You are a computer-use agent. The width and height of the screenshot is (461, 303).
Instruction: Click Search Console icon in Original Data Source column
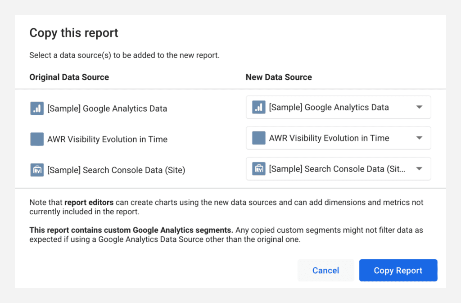coord(37,170)
